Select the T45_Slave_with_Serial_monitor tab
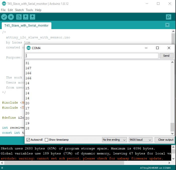 (x=27, y=26)
